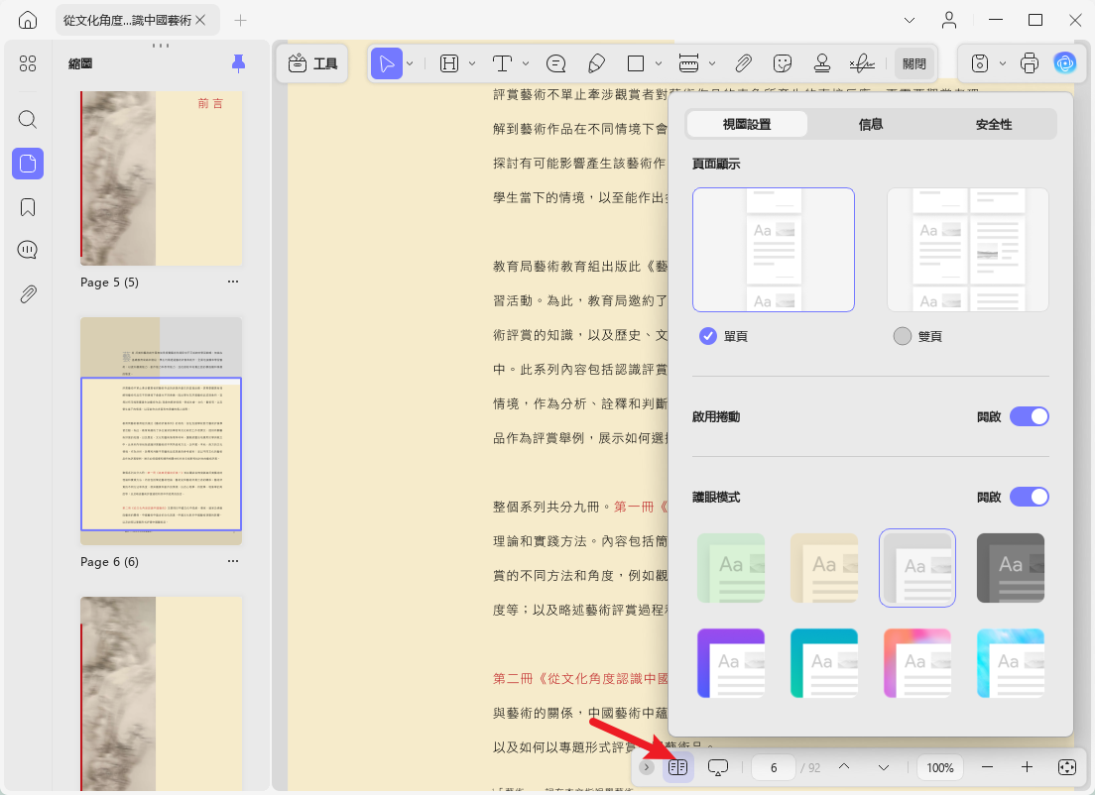Open the signature tool
The width and height of the screenshot is (1095, 795).
pyautogui.click(x=862, y=63)
